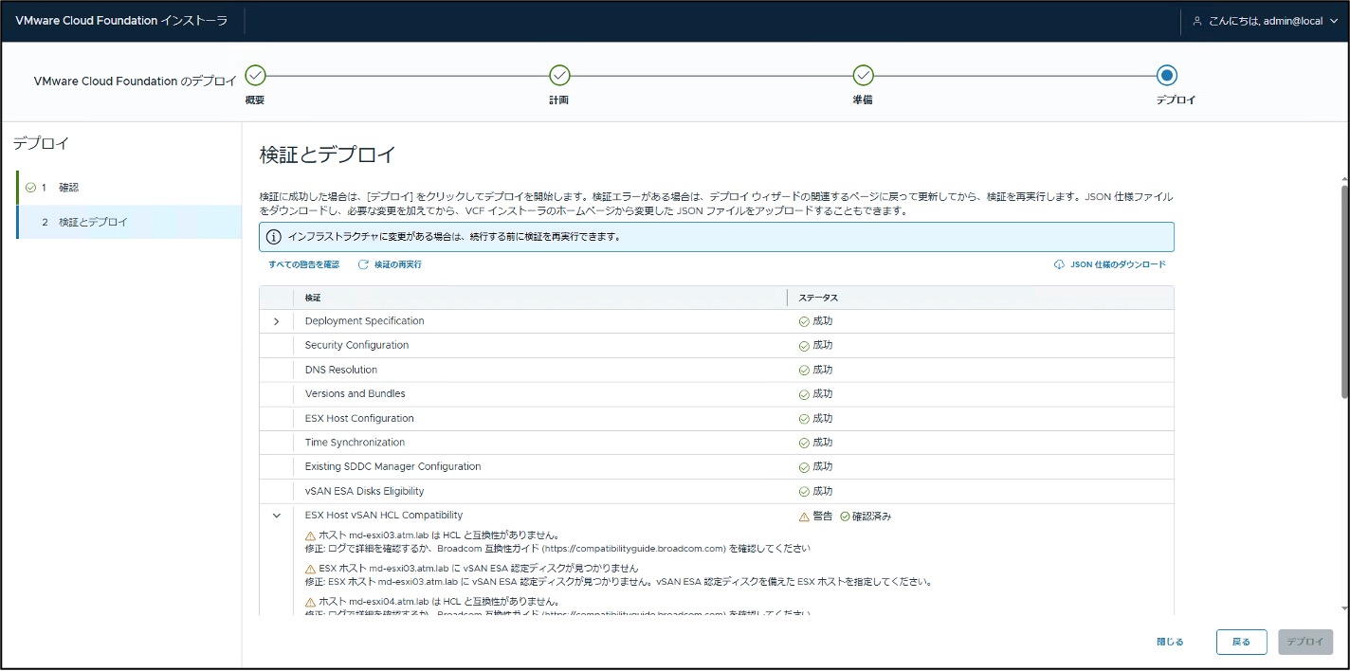Collapse the ESX Host vSAN HCL Compatibility row
The image size is (1350, 671).
coord(276,516)
